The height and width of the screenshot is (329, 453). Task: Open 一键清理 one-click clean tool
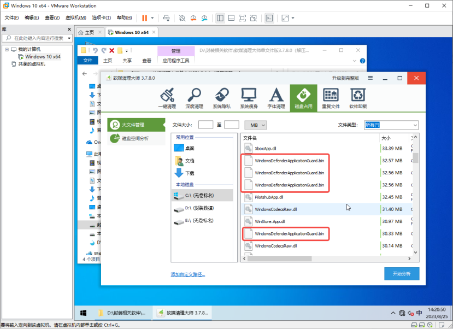(166, 98)
